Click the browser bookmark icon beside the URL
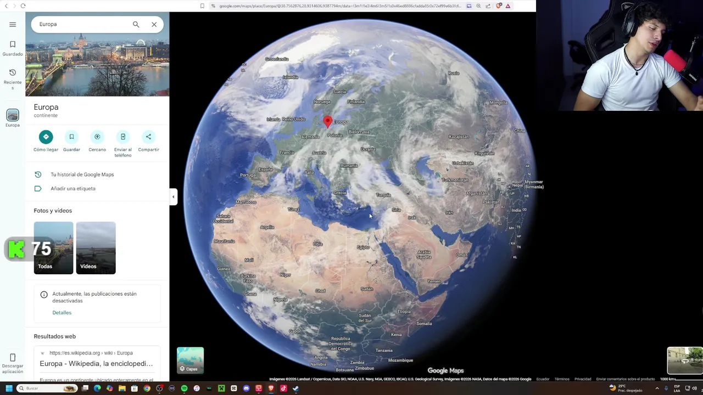This screenshot has height=395, width=703. click(202, 6)
